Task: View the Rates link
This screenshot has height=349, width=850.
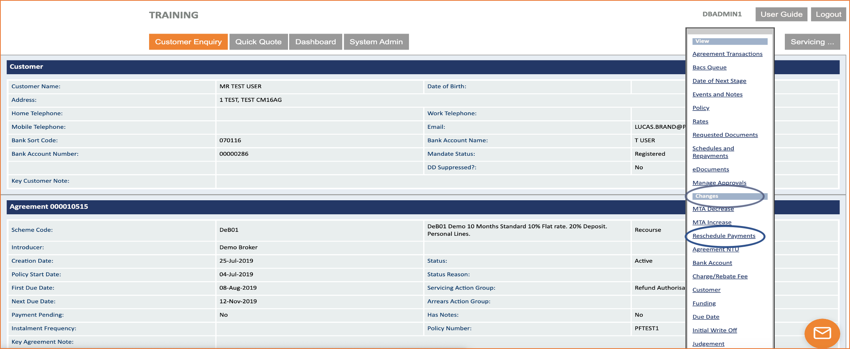Action: click(700, 121)
